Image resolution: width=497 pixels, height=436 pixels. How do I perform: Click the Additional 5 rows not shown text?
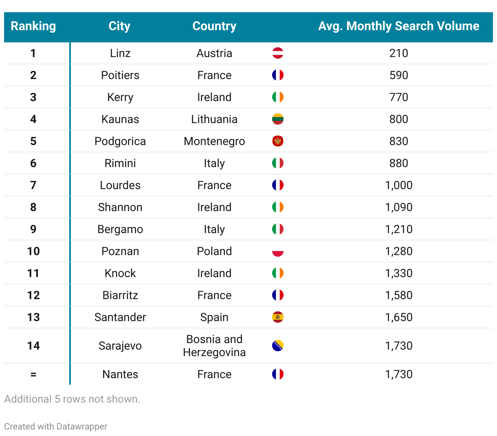[x=72, y=399]
